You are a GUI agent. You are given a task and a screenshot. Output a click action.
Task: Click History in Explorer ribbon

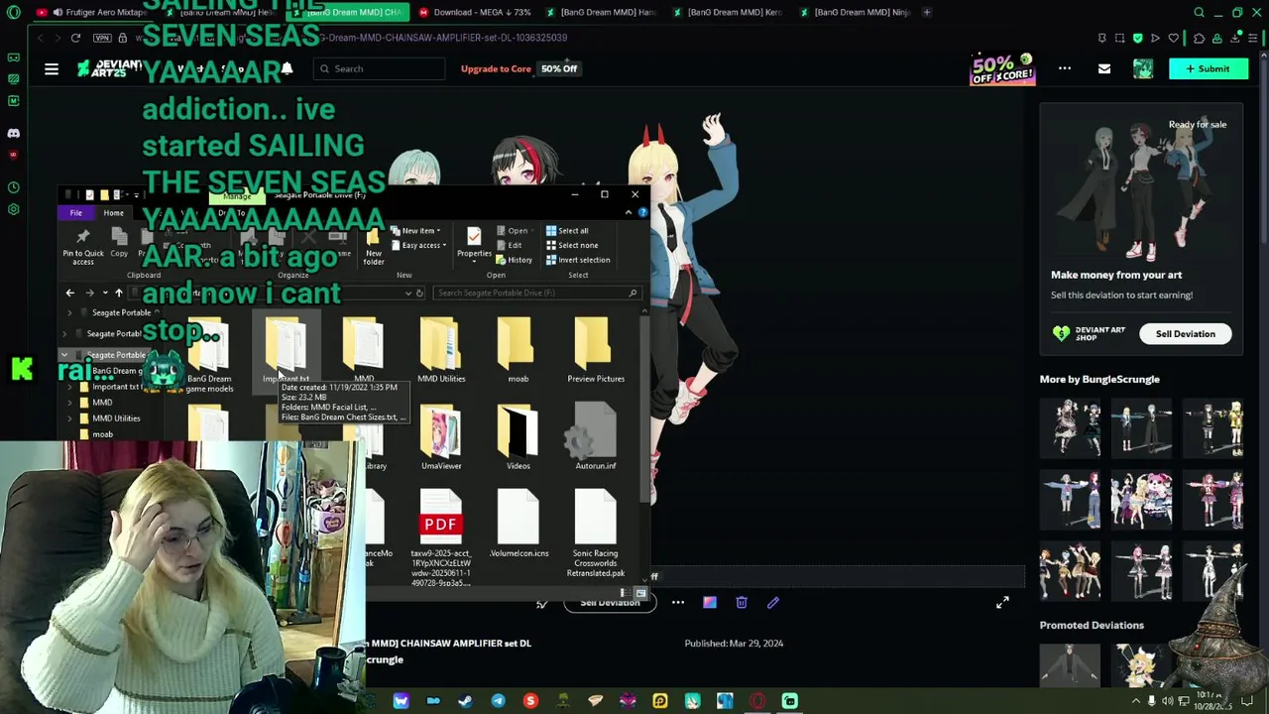(515, 260)
